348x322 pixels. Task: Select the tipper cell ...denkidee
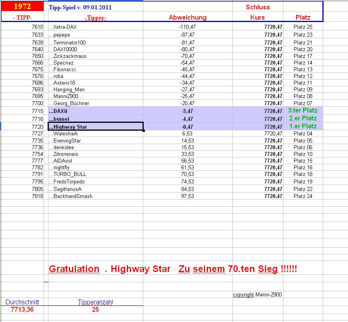(x=96, y=147)
